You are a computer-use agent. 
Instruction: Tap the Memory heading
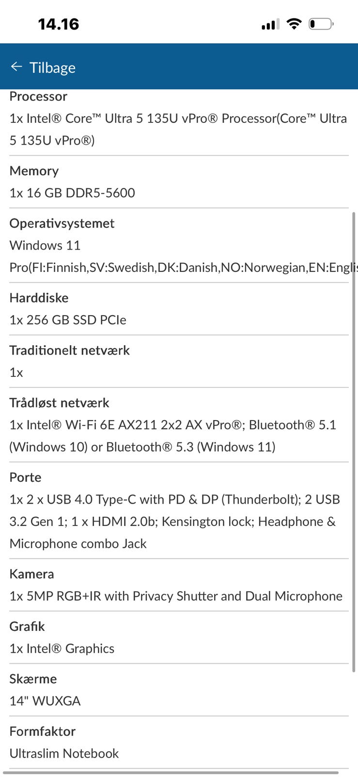click(x=34, y=171)
